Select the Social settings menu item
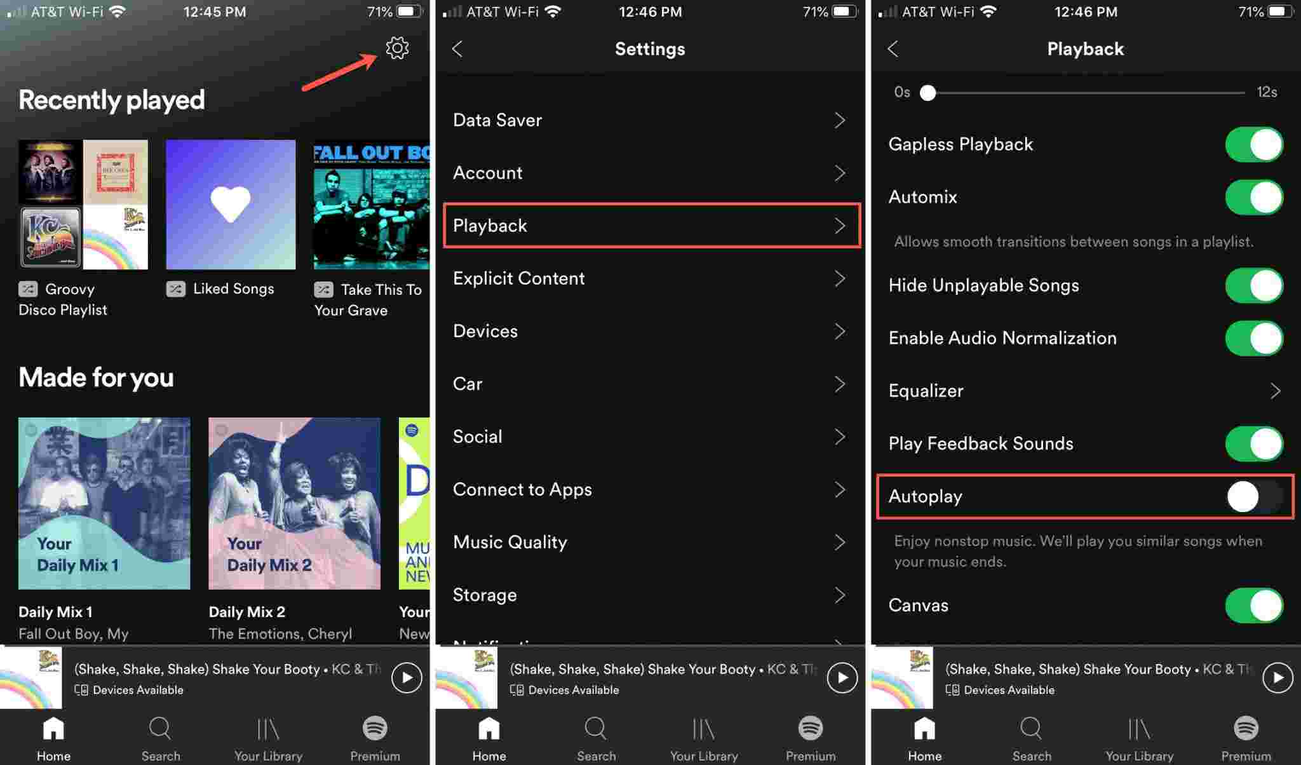The height and width of the screenshot is (765, 1301). [649, 437]
